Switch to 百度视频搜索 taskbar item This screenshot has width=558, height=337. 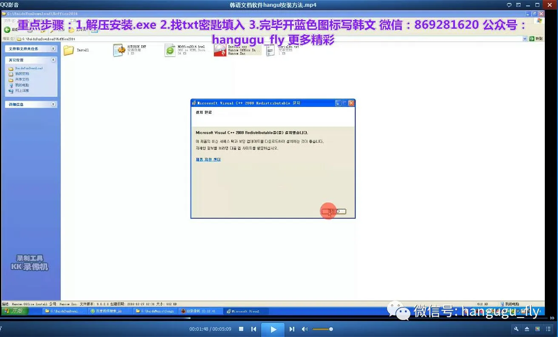[x=110, y=311]
